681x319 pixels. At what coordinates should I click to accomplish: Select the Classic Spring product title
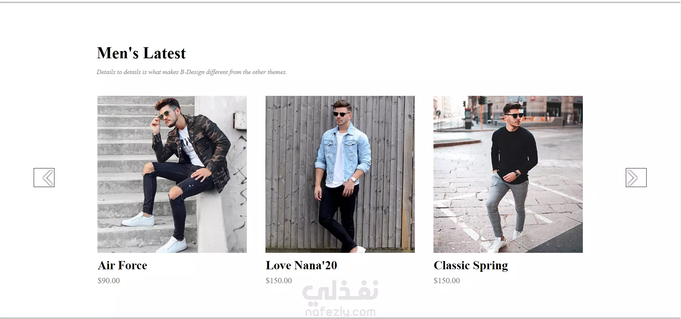[x=471, y=265]
